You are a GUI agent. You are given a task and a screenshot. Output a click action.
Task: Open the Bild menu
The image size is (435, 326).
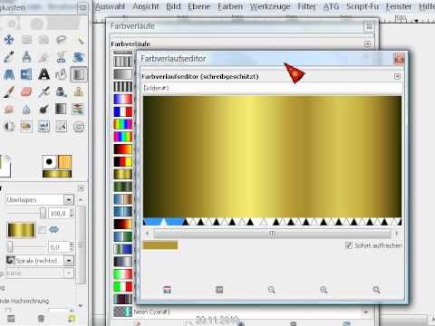tap(173, 6)
